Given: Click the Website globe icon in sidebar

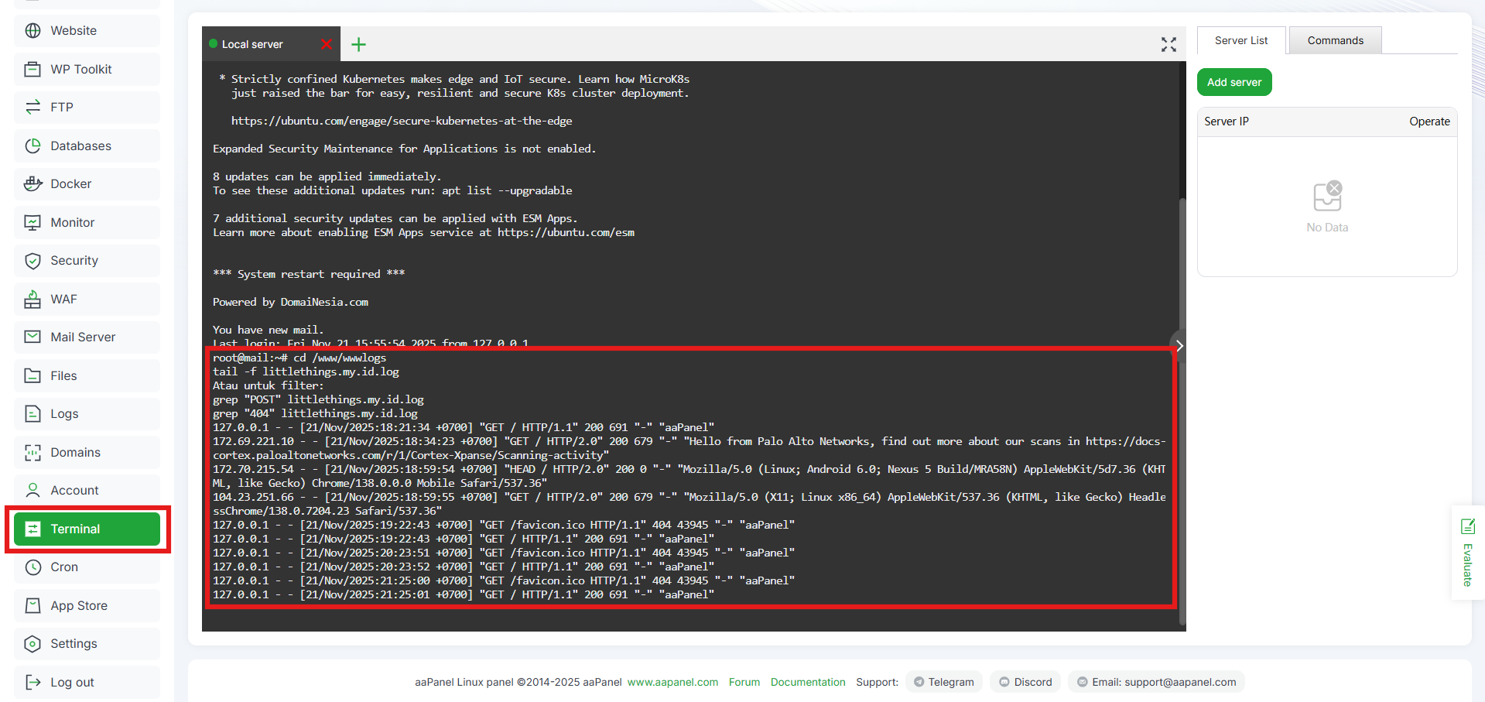Looking at the screenshot, I should pyautogui.click(x=33, y=31).
